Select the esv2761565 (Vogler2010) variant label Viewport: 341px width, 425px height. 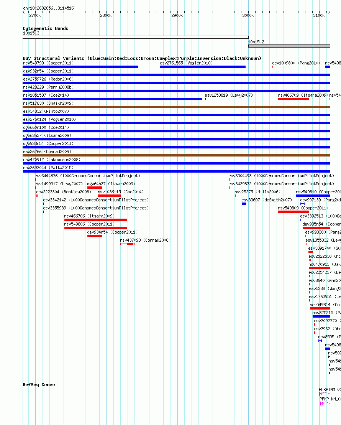pyautogui.click(x=186, y=63)
